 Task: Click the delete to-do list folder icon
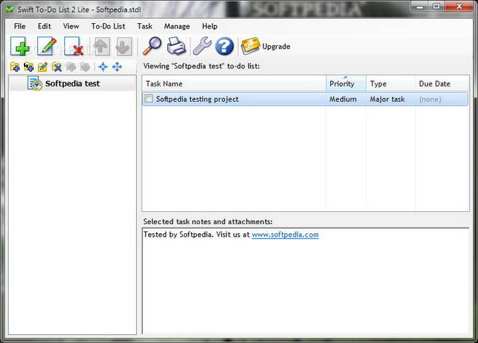(x=56, y=66)
